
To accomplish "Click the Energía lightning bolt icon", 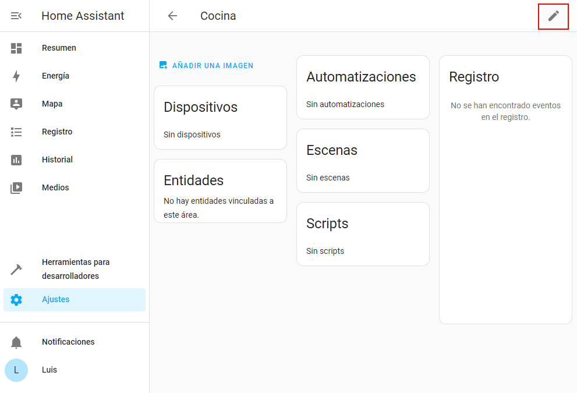I will [16, 76].
